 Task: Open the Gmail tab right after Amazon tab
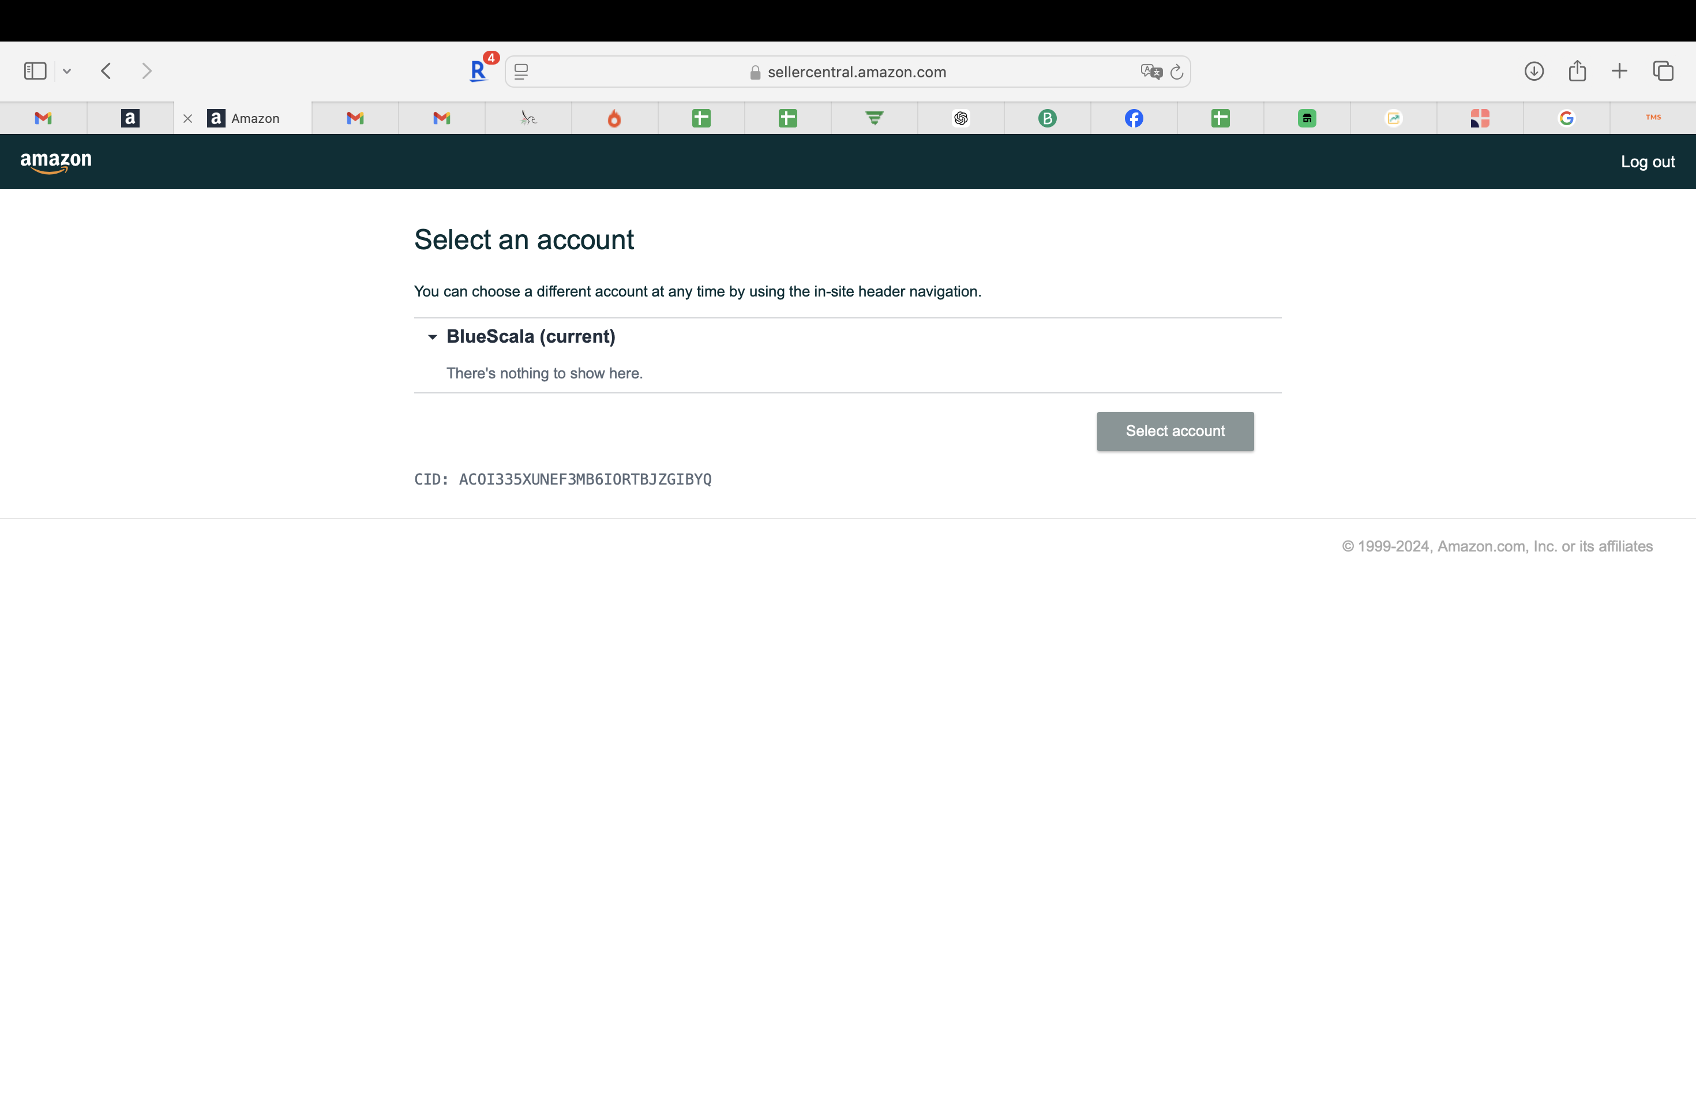pos(355,118)
